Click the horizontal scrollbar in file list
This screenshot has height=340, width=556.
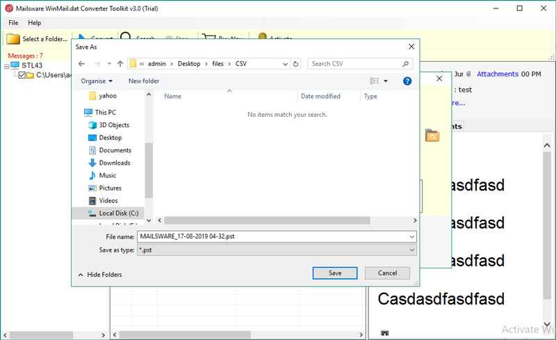point(267,220)
